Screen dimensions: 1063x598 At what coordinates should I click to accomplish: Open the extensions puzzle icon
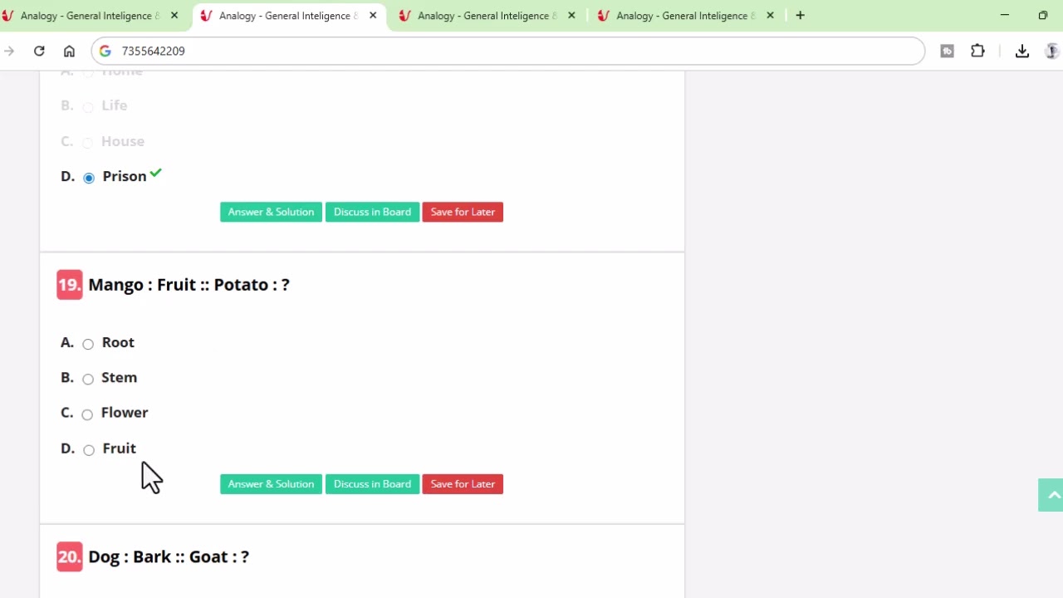pos(977,51)
